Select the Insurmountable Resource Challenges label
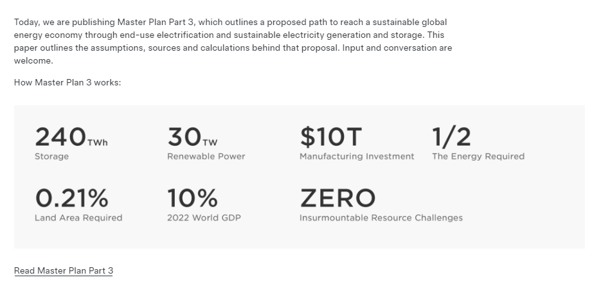This screenshot has width=592, height=291. pyautogui.click(x=381, y=218)
